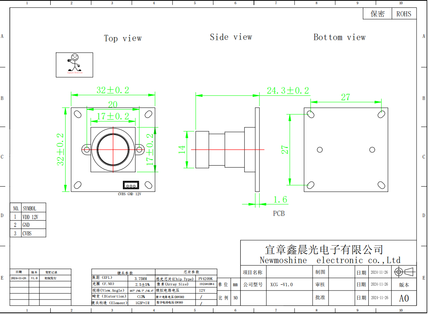Click the 14 lens diameter dimension

pyautogui.click(x=182, y=150)
